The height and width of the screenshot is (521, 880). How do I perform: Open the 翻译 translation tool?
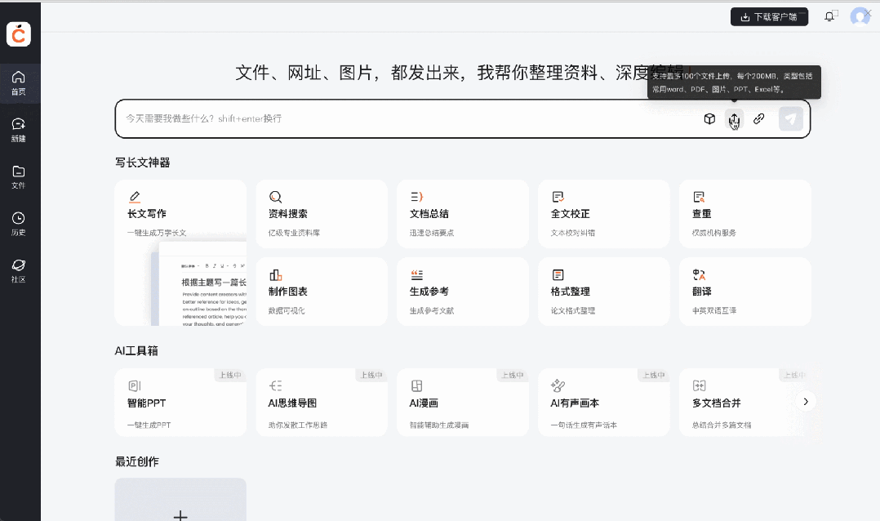(744, 292)
